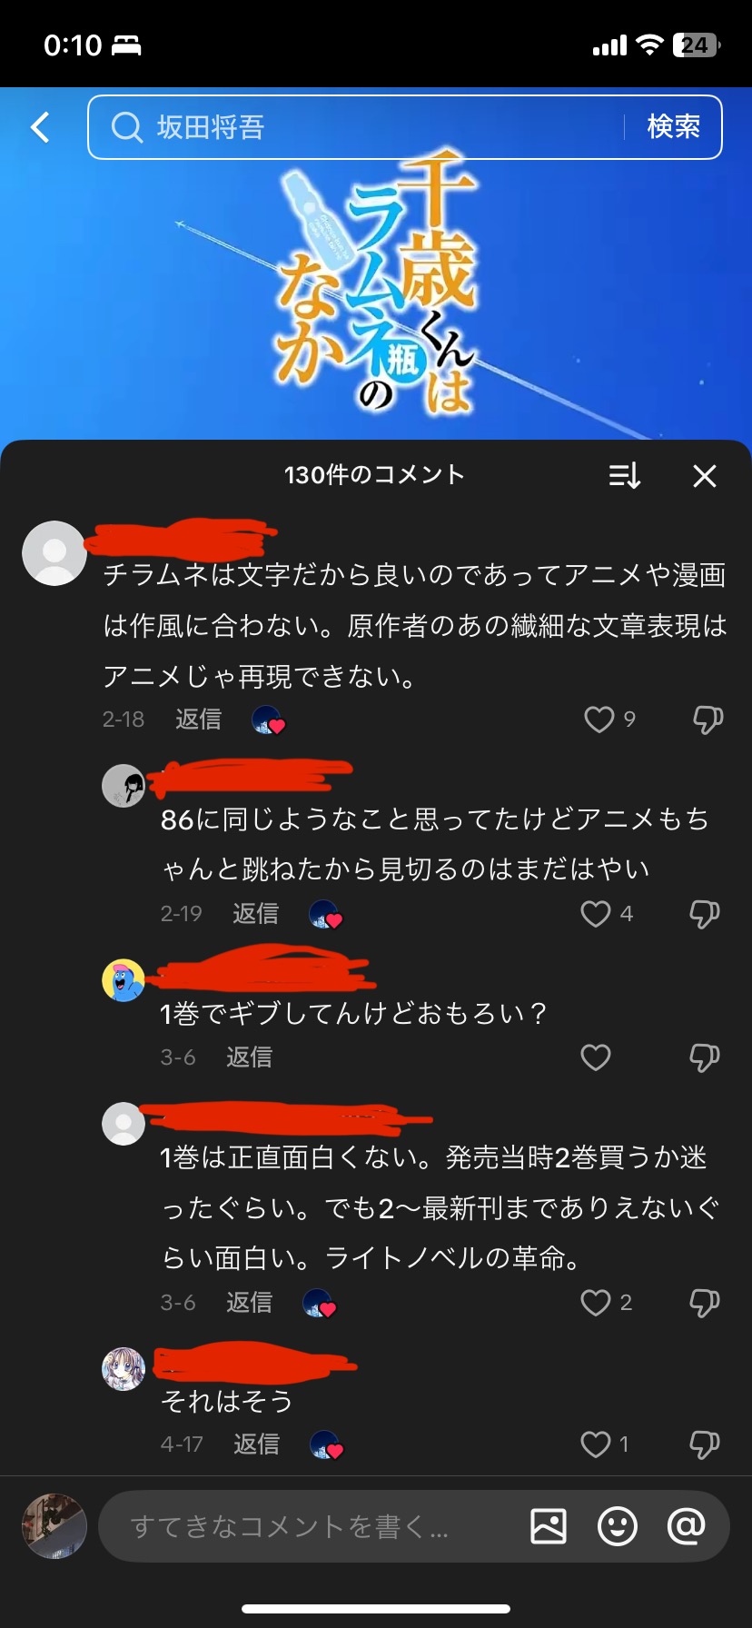Screen dimensions: 752x1628
Task: Tap the back arrow beside search bar
Action: (x=40, y=127)
